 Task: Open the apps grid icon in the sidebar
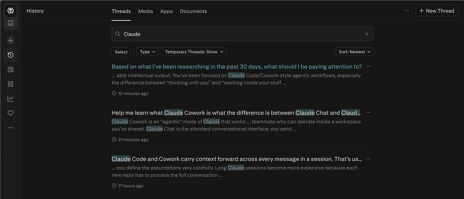tap(11, 84)
